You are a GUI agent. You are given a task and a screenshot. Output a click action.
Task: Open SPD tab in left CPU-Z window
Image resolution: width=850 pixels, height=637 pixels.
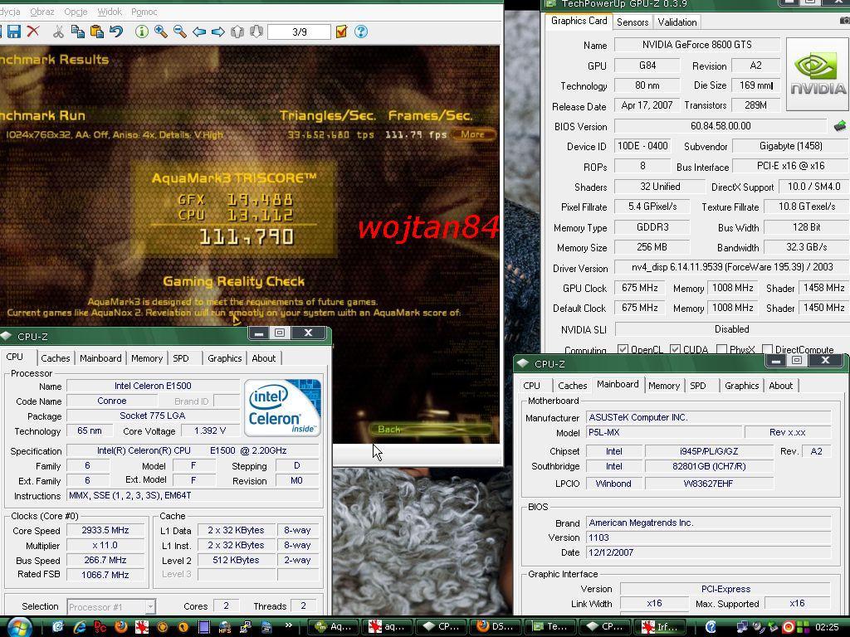(x=180, y=358)
